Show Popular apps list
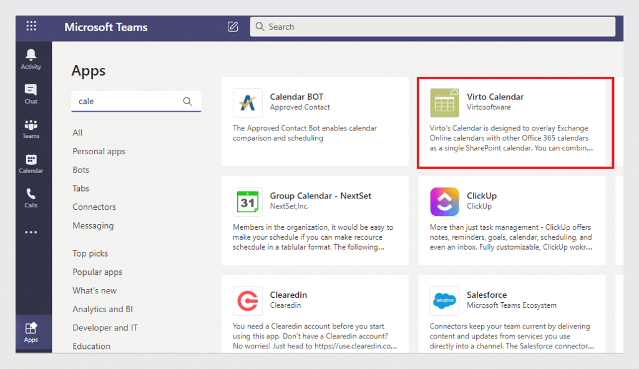The image size is (639, 369). (97, 272)
